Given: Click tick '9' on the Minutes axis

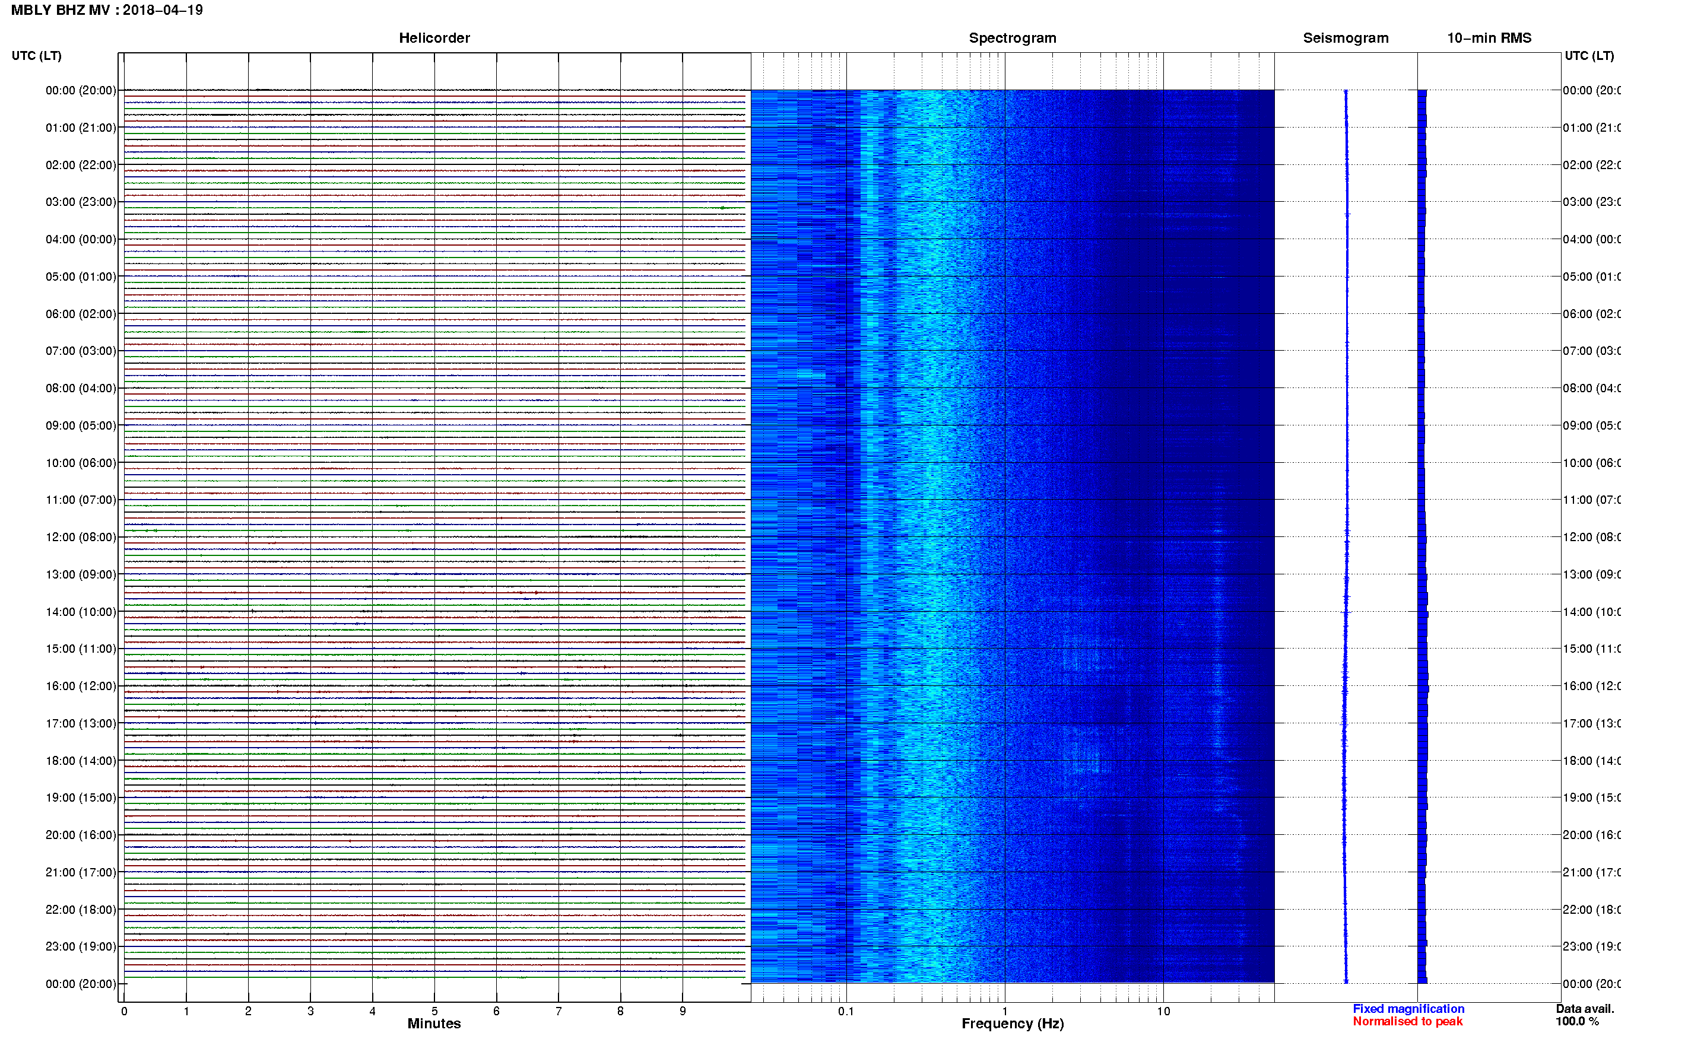Looking at the screenshot, I should pyautogui.click(x=683, y=1011).
